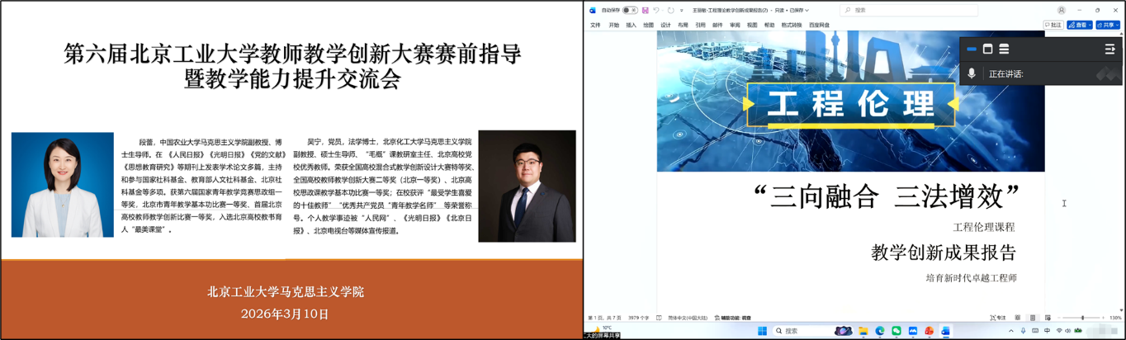Open Microsoft Edge from the taskbar
Image resolution: width=1126 pixels, height=340 pixels.
tap(880, 331)
